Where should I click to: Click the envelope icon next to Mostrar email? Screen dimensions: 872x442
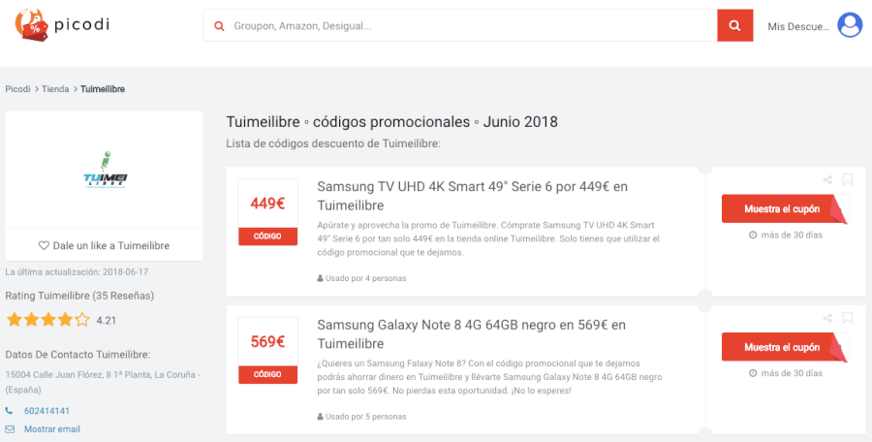[10, 428]
